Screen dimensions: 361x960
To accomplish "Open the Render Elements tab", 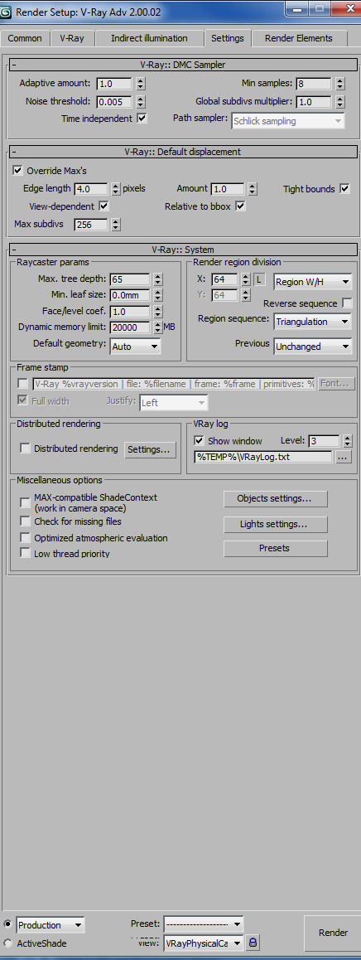I will coord(299,38).
